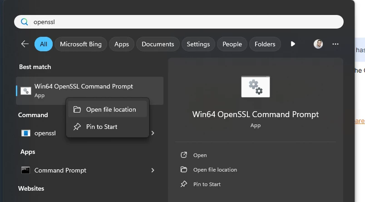Click the large OpenSSL app icon in preview
This screenshot has width=365, height=202.
point(255,86)
